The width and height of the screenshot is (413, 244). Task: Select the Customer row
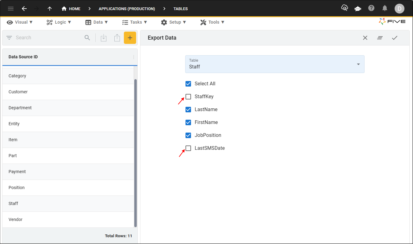[68, 92]
